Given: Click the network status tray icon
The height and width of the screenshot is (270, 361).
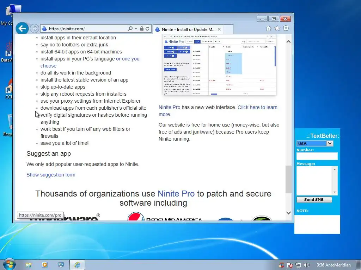Looking at the screenshot, I should [x=298, y=265].
